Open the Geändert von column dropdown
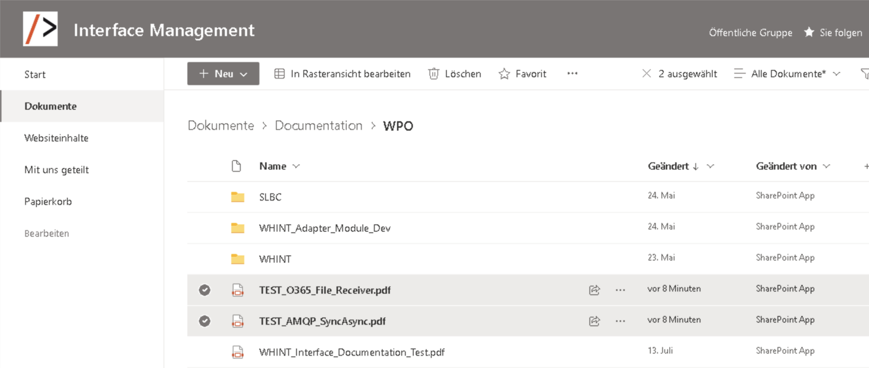Image resolution: width=869 pixels, height=368 pixels. tap(827, 166)
